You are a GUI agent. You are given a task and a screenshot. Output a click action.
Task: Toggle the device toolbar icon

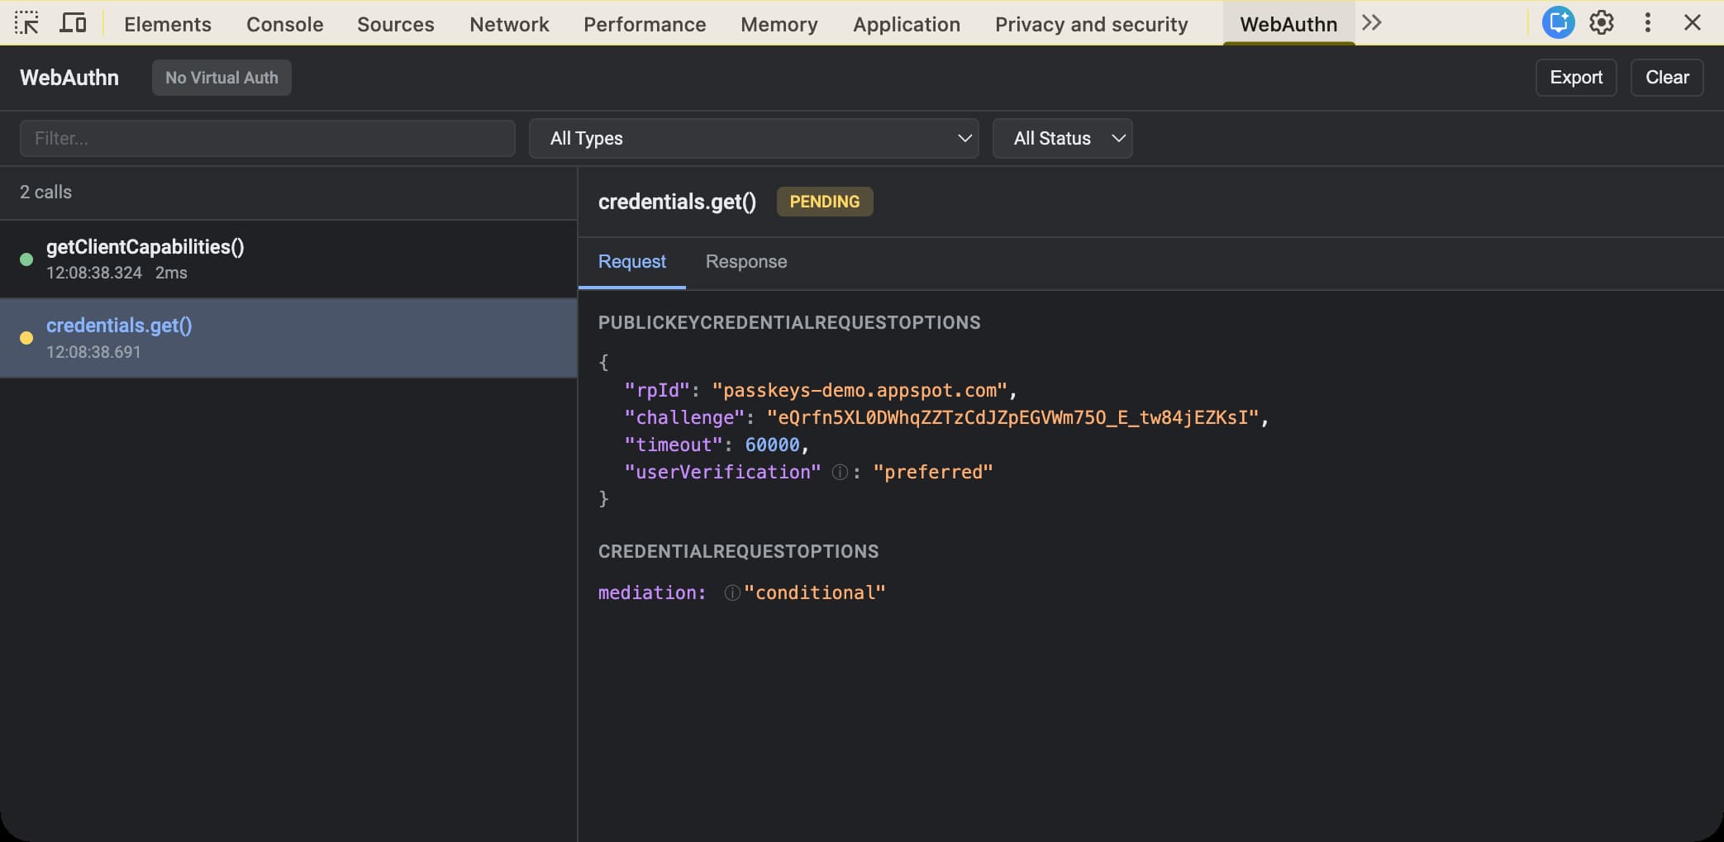tap(73, 23)
